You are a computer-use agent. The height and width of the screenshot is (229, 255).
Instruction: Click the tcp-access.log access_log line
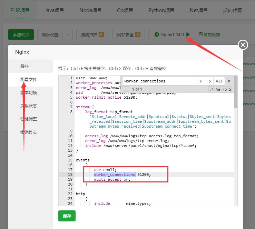(142, 136)
